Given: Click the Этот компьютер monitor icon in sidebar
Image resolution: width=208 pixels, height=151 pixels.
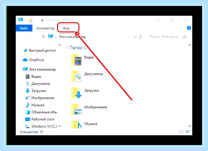Looking at the screenshot, I should [25, 69].
